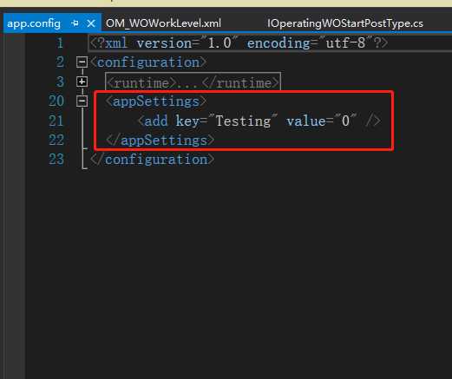This screenshot has width=452, height=379.
Task: Open the IOperatingWOStartPostType.cs tab
Action: (x=345, y=23)
